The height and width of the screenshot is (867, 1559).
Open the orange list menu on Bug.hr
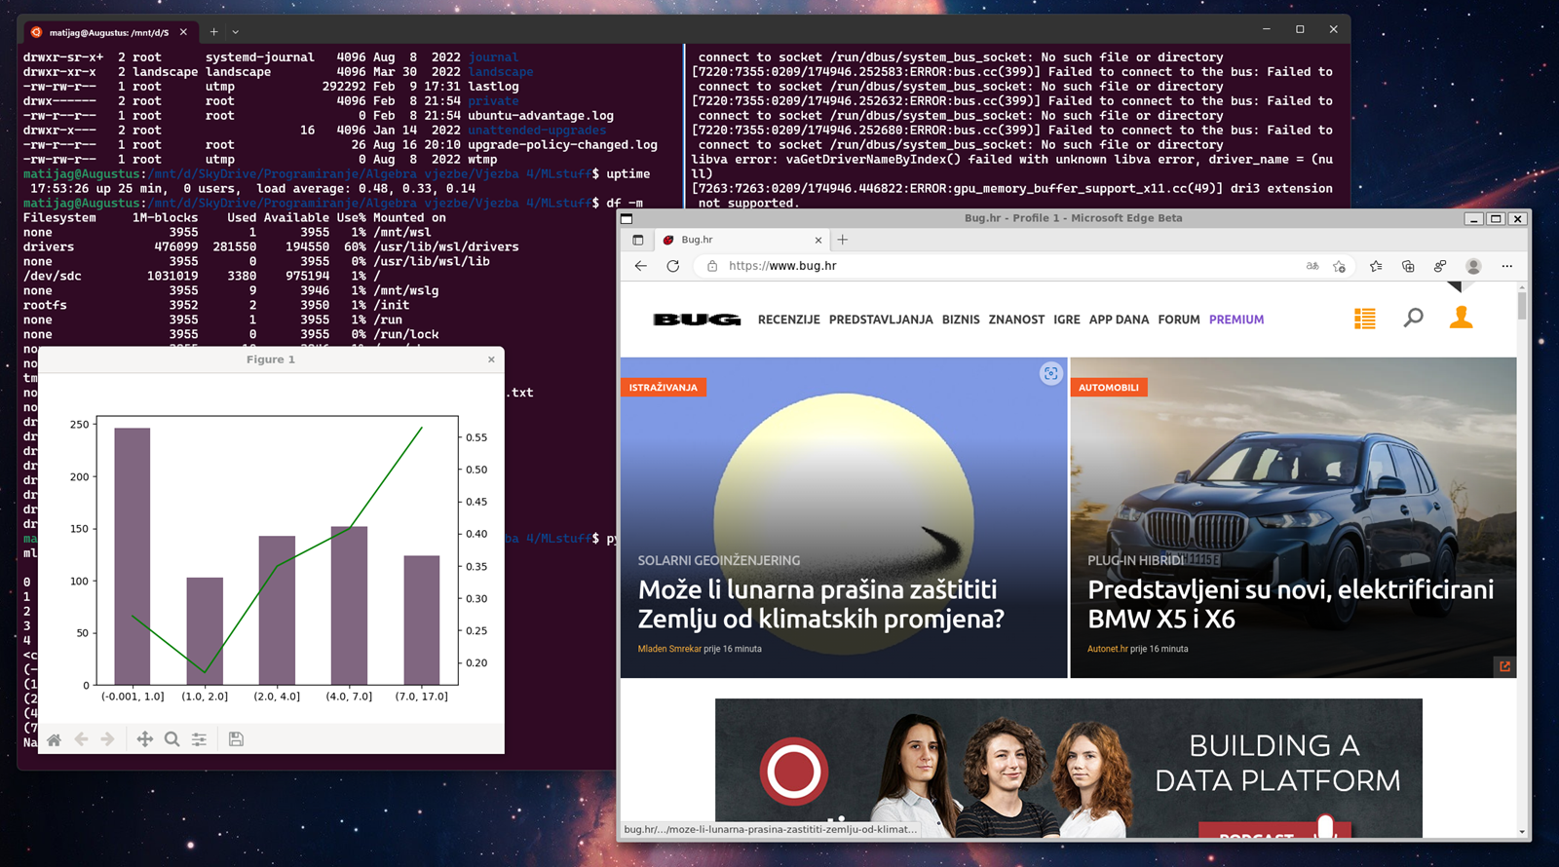1364,319
